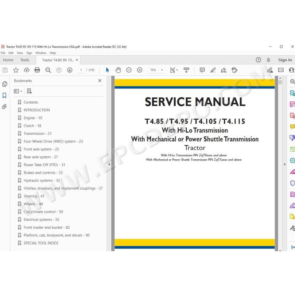
Task: Open Hydraulic systems - 35 bookmark
Action: click(x=42, y=180)
